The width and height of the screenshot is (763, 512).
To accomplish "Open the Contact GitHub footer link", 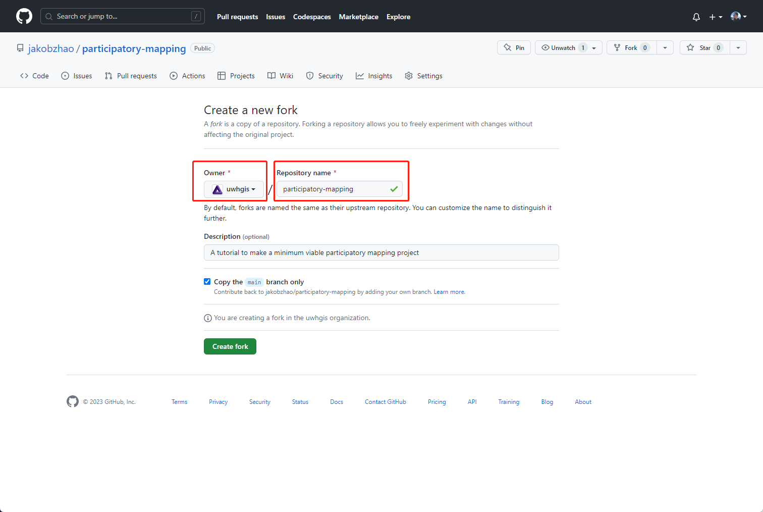I will pyautogui.click(x=386, y=402).
